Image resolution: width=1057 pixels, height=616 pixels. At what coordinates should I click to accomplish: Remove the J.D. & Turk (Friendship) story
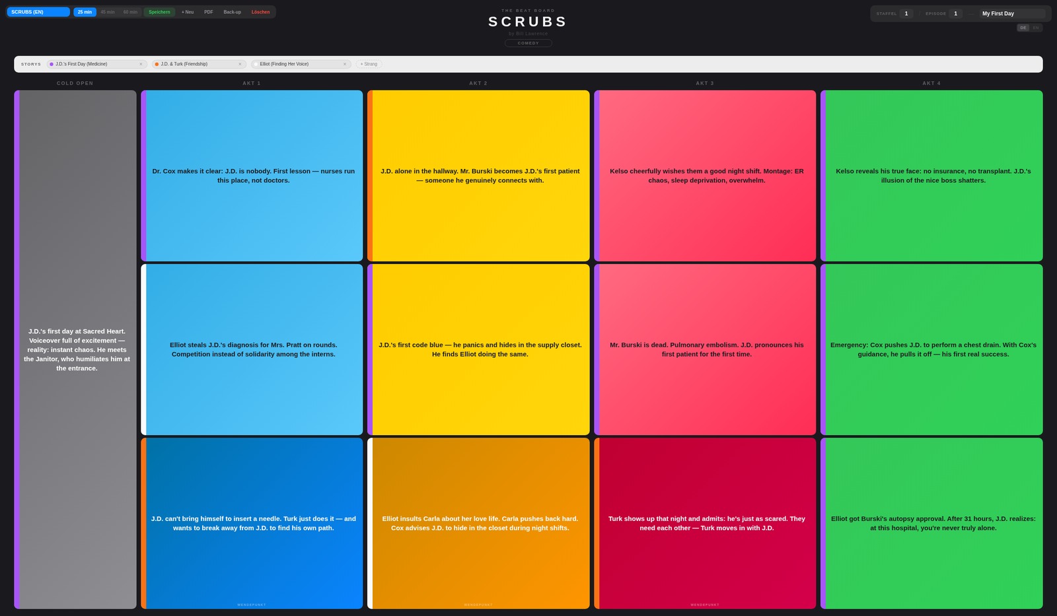[240, 64]
